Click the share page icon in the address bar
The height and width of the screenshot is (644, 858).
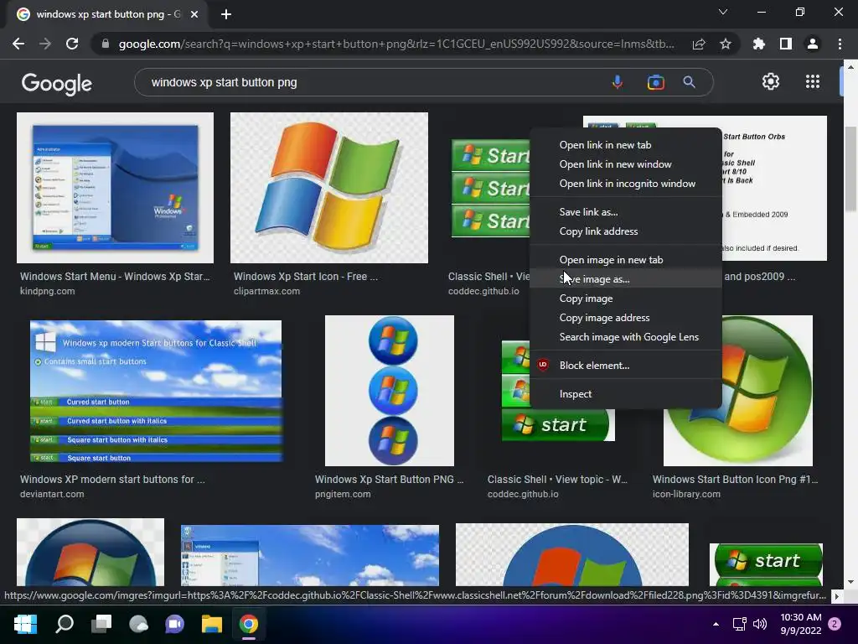tap(699, 44)
